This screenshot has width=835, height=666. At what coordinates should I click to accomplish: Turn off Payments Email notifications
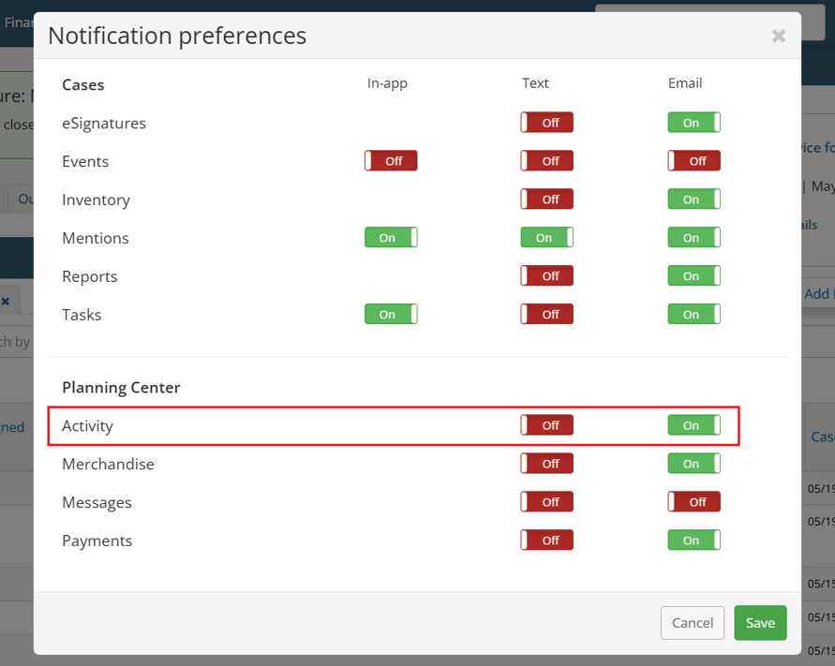(693, 540)
